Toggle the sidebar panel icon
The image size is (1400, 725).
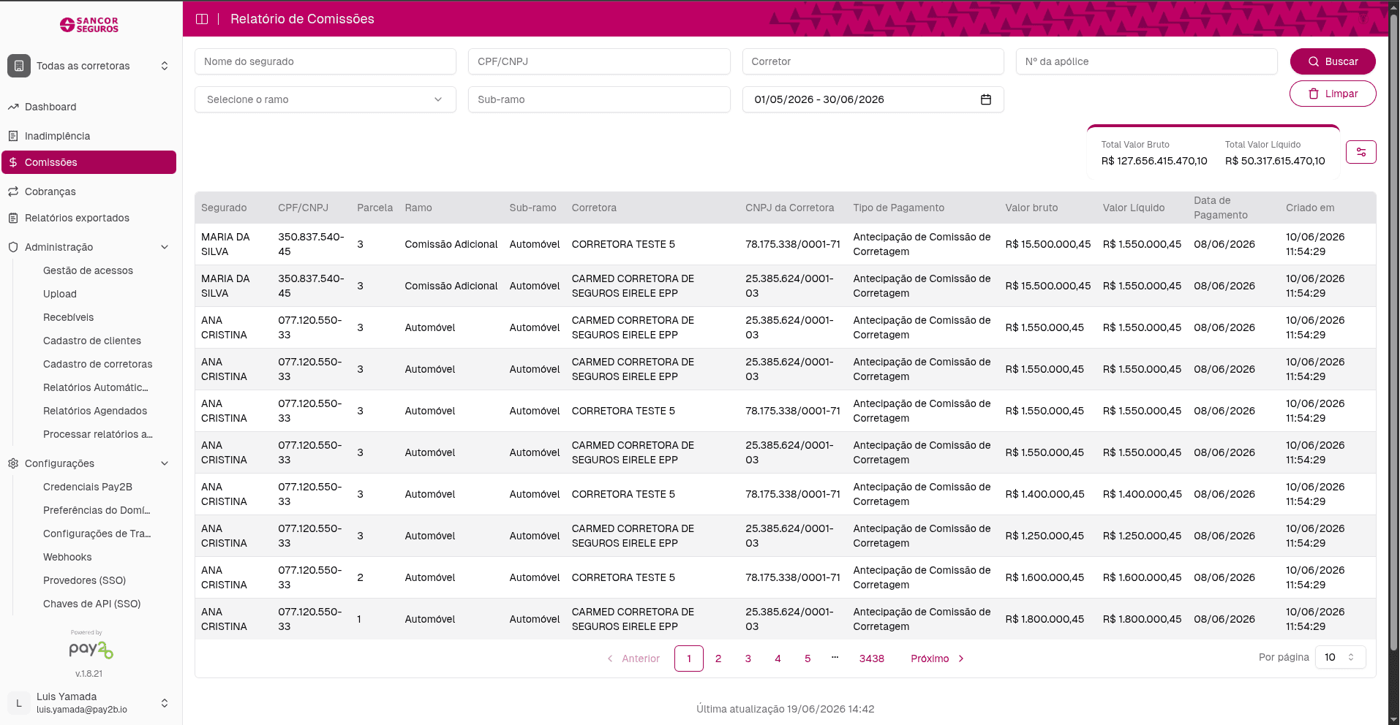coord(202,19)
